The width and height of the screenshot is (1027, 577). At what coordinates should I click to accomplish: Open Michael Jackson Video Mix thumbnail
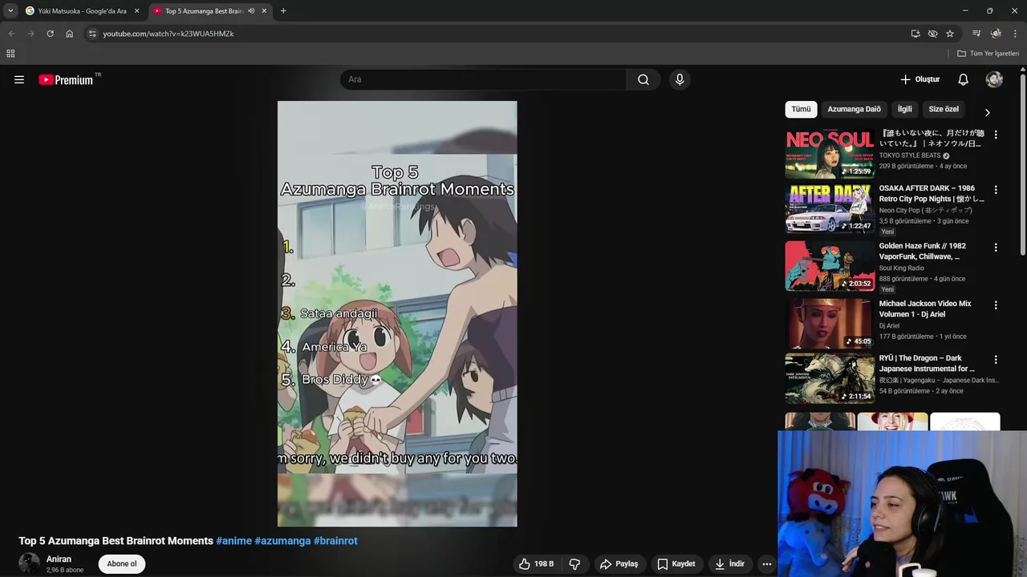pos(830,324)
